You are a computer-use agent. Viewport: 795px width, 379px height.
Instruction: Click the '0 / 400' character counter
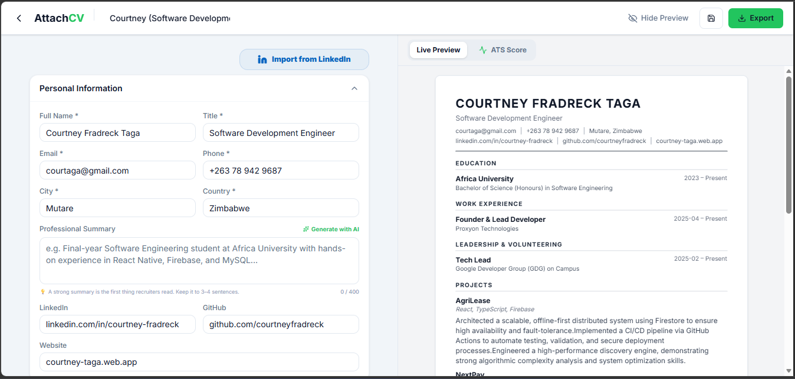coord(350,292)
